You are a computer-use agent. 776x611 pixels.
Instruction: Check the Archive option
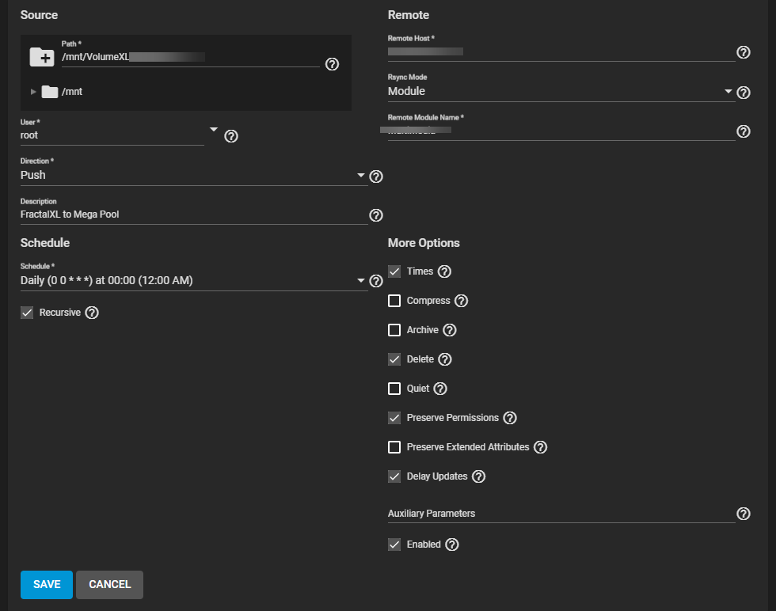pos(394,330)
